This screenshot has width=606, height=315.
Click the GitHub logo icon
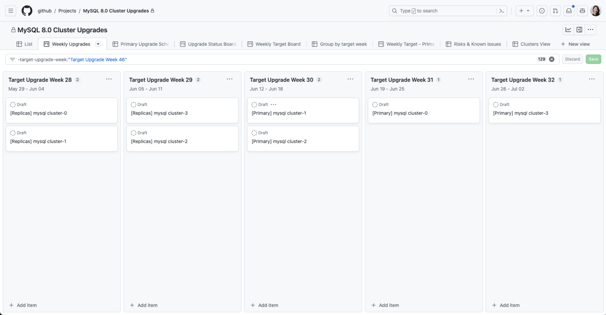pyautogui.click(x=27, y=11)
